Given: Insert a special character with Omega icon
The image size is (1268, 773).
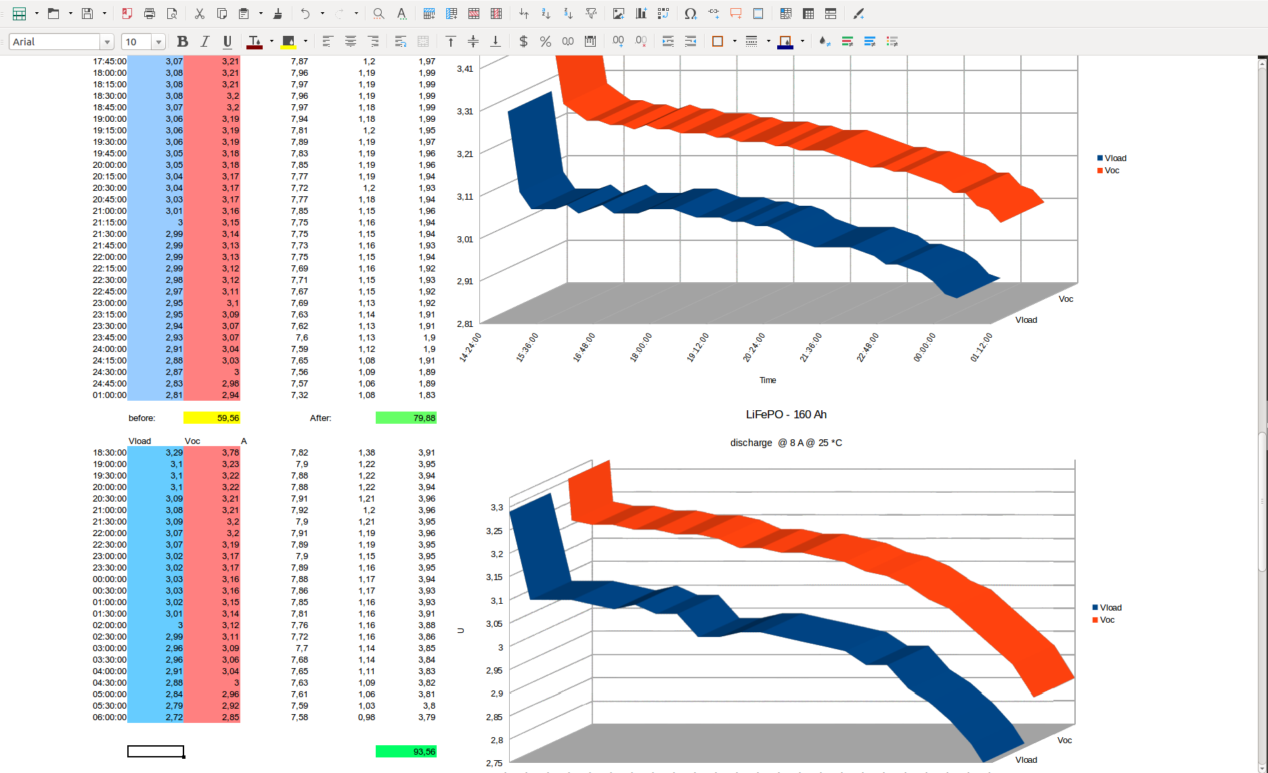Looking at the screenshot, I should click(690, 14).
